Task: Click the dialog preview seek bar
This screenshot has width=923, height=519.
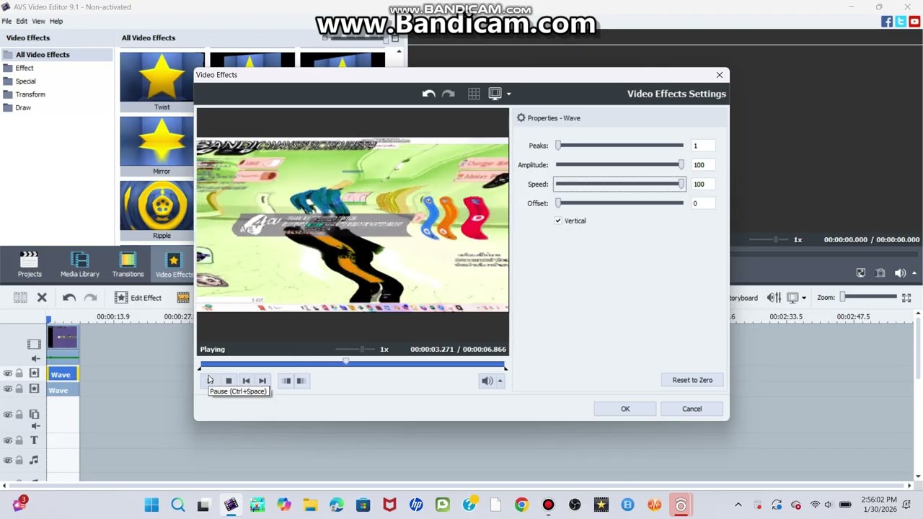Action: (353, 364)
